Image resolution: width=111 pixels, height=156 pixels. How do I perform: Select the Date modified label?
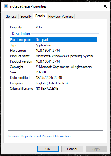coord(20,78)
